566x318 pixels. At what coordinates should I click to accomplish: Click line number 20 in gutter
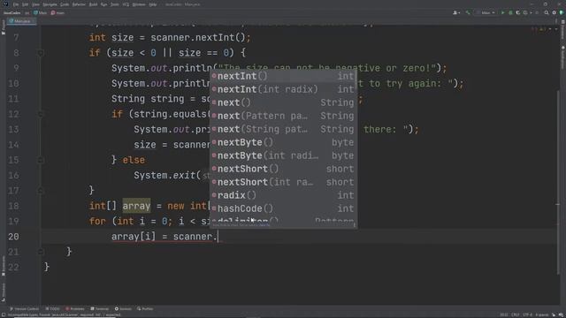click(x=13, y=237)
